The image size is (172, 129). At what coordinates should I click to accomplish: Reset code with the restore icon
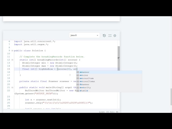(104, 35)
